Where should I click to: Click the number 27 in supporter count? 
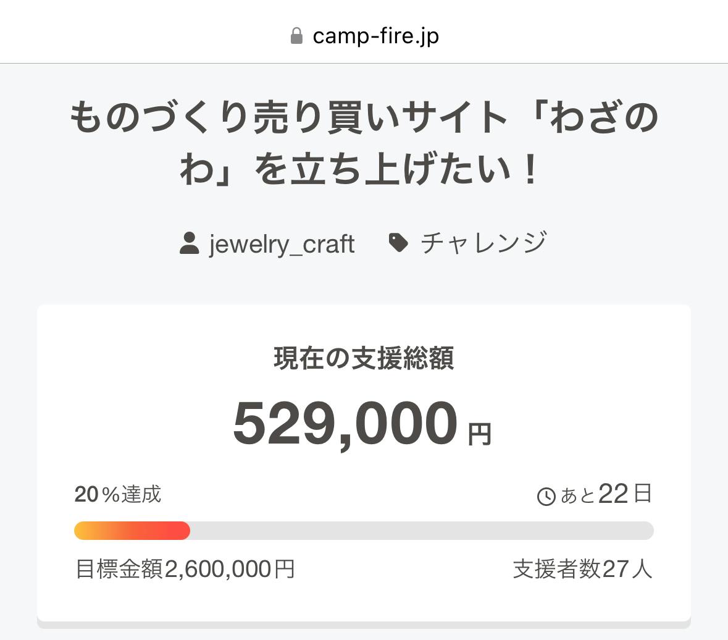615,569
